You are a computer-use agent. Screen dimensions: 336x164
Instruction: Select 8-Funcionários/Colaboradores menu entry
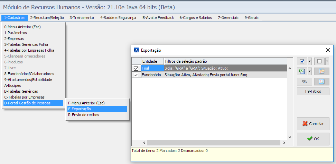33,74
